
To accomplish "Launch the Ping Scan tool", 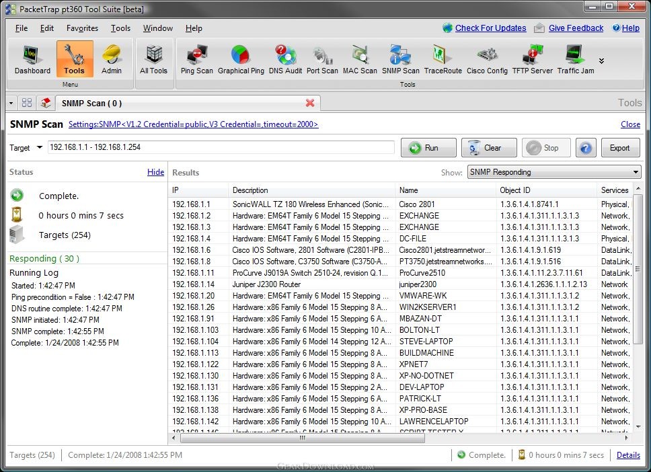I will [x=197, y=59].
